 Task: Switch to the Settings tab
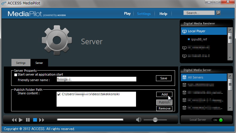21,63
